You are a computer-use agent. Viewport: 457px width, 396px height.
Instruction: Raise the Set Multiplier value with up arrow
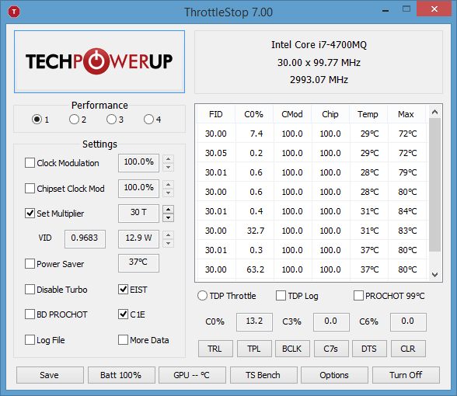[168, 210]
